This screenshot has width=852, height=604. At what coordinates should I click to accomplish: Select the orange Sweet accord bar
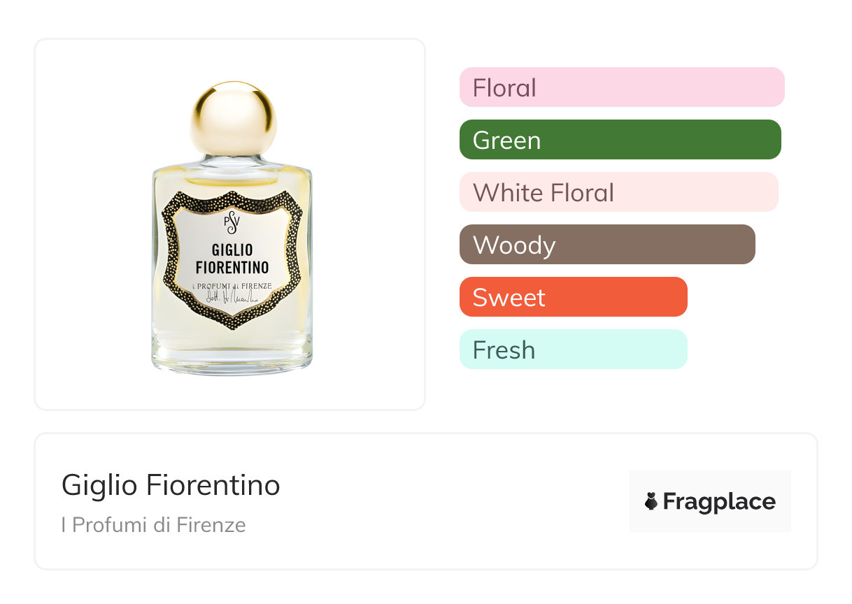coord(573,297)
